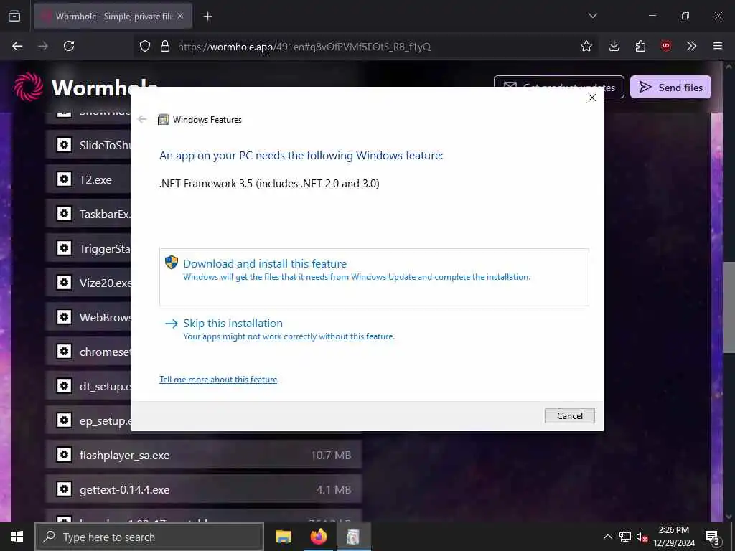Close the Windows Features dialog
Screen dimensions: 735x551
[592, 98]
